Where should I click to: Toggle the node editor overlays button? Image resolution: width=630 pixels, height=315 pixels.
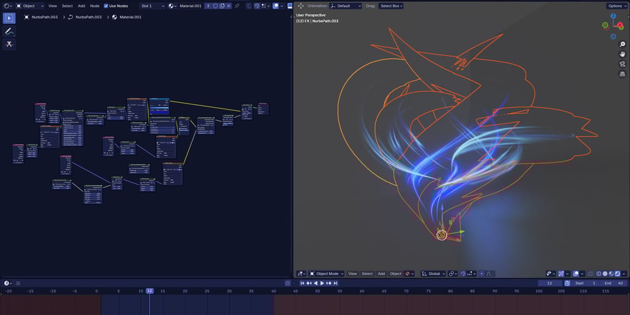tap(276, 6)
